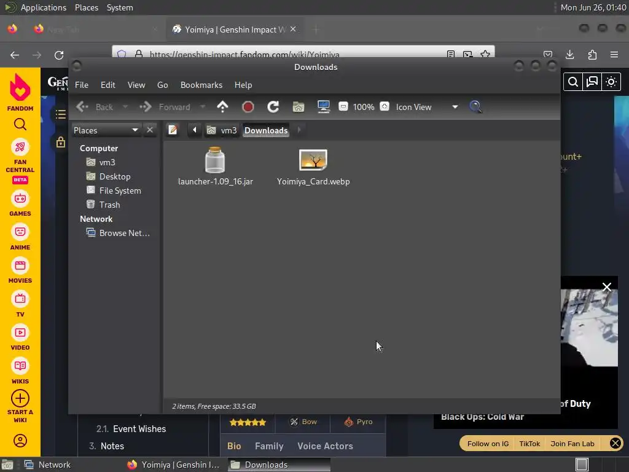629x472 pixels.
Task: Zoom out with the minus icon
Action: click(x=343, y=107)
